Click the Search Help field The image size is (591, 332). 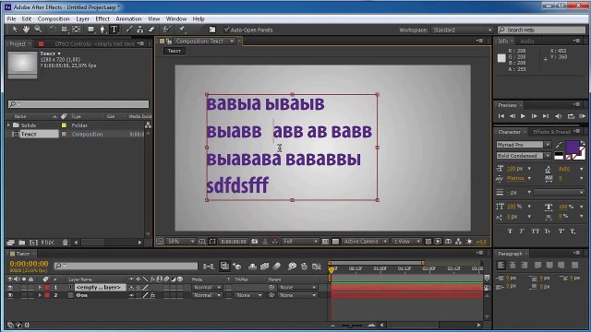(542, 30)
